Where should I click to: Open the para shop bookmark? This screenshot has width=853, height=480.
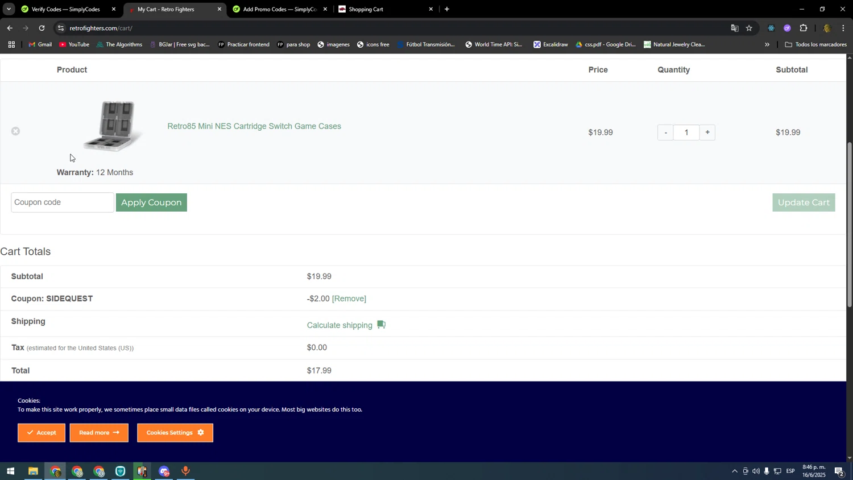(x=293, y=44)
